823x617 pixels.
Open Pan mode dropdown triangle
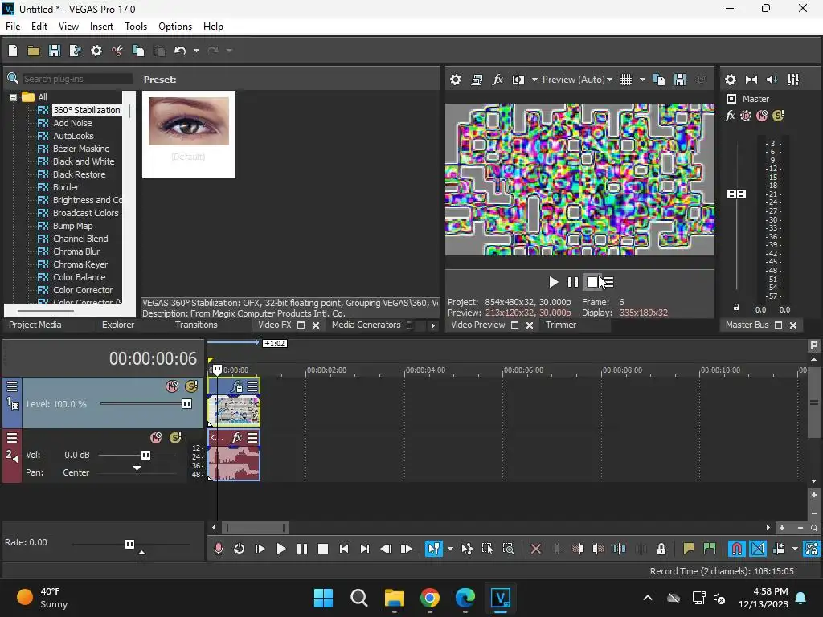137,468
